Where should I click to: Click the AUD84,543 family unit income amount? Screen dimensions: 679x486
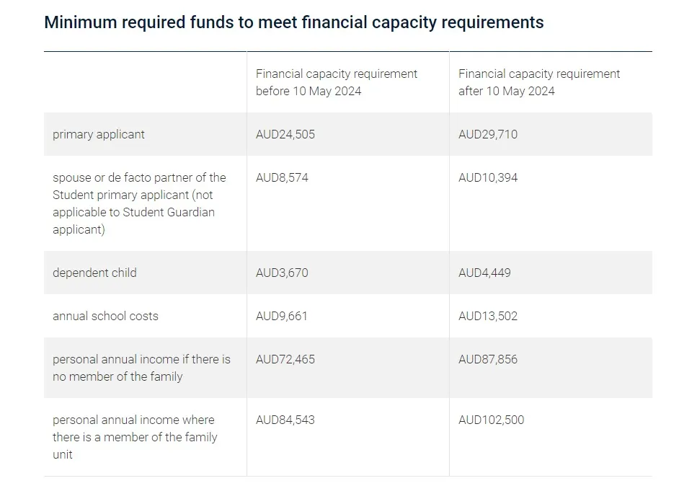(285, 420)
